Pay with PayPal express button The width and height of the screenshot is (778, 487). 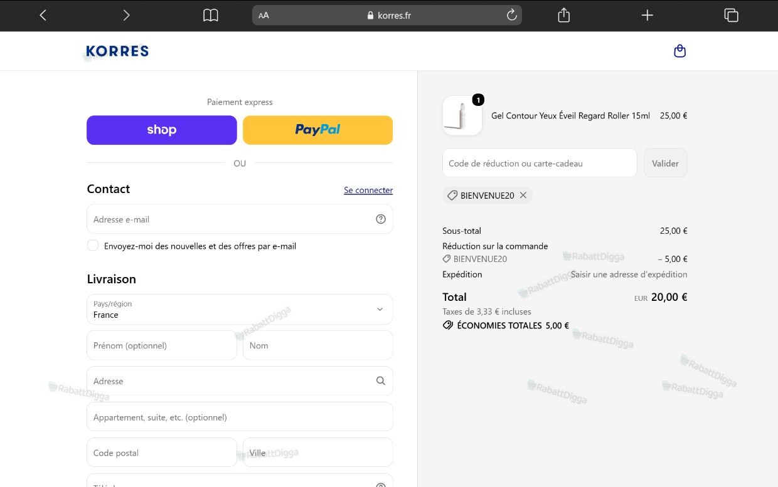[x=317, y=130]
